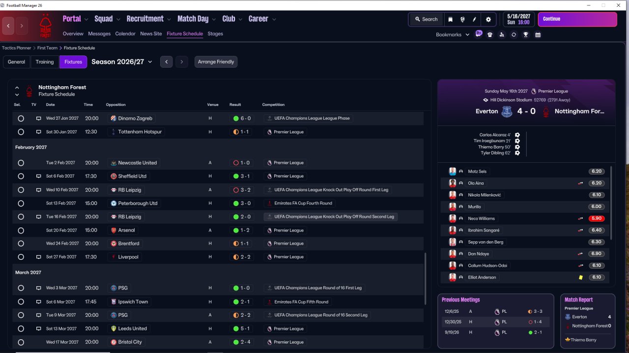The height and width of the screenshot is (353, 629).
Task: Click the substitution icon on Ola Aina row
Action: coord(580,183)
